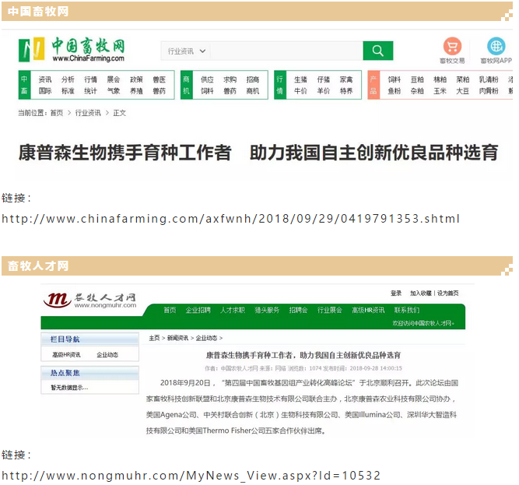Click the 设为首页 link
519x485 pixels.
pyautogui.click(x=448, y=293)
